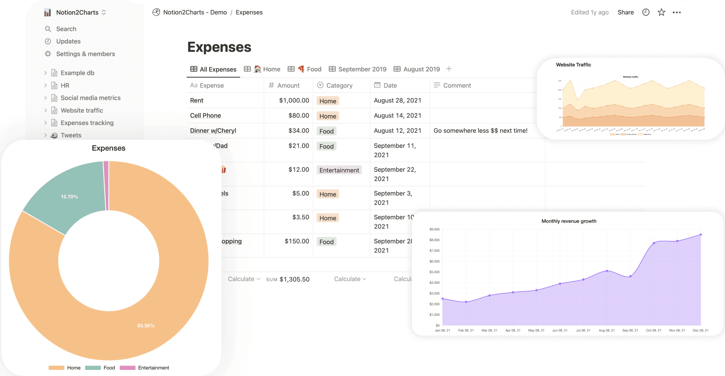Switch to the Home view tab

coord(262,69)
